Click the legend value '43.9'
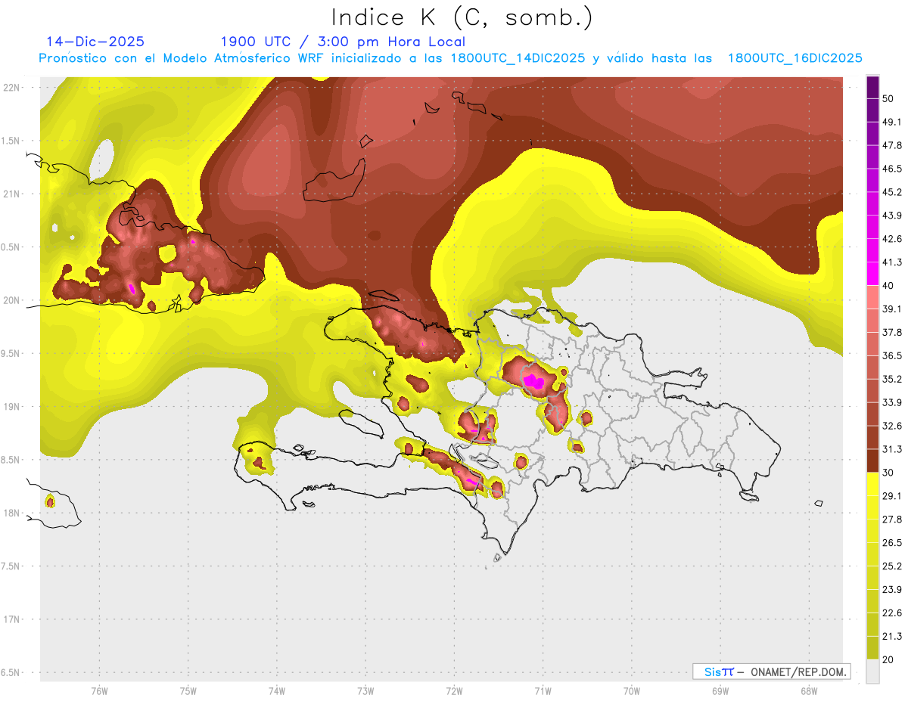 coord(892,216)
